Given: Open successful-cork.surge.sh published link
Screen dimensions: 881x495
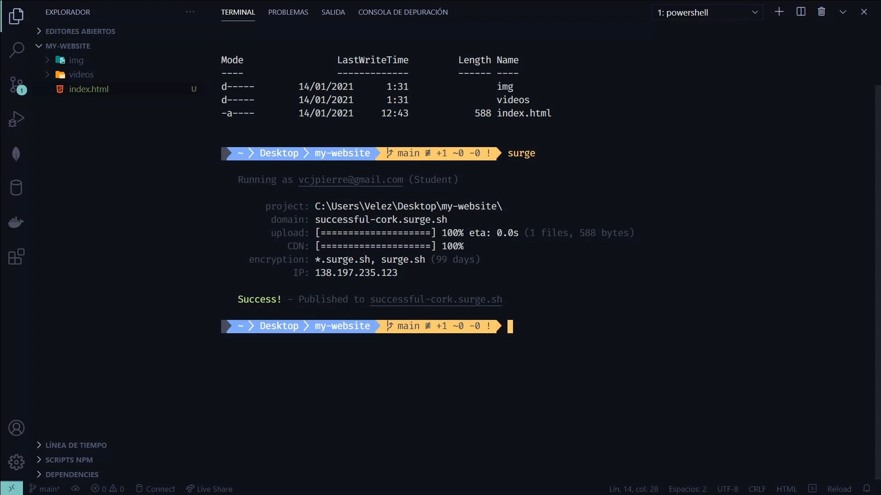Looking at the screenshot, I should tap(436, 299).
